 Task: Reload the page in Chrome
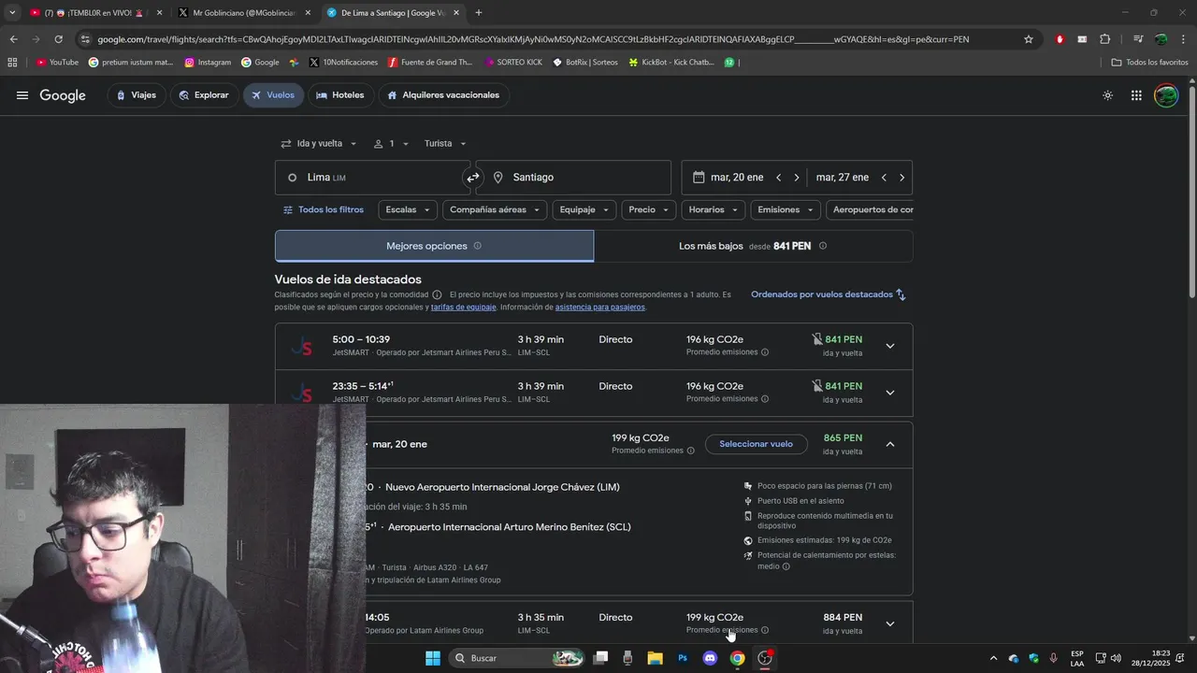coord(58,39)
